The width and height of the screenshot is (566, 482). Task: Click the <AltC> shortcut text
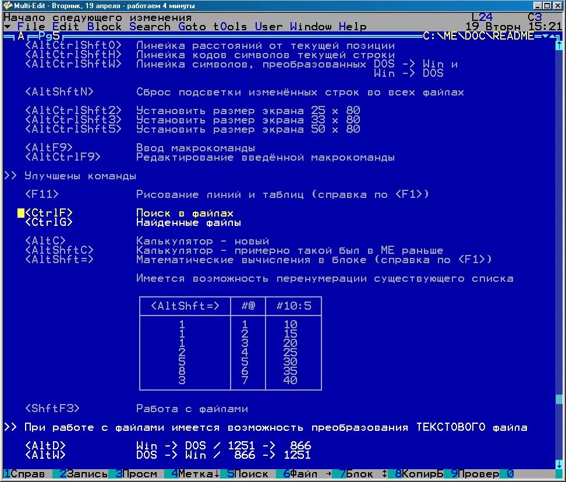click(45, 240)
